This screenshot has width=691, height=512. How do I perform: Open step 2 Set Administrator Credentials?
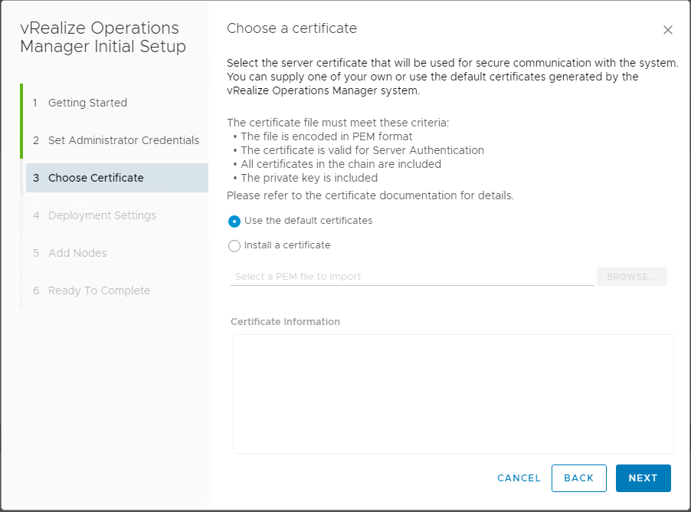pos(123,140)
